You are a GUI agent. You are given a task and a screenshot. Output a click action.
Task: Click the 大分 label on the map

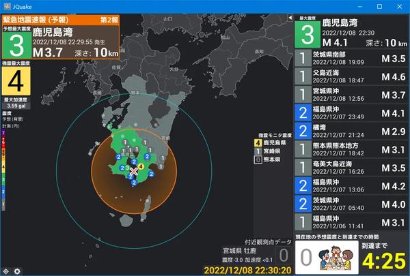(x=174, y=69)
